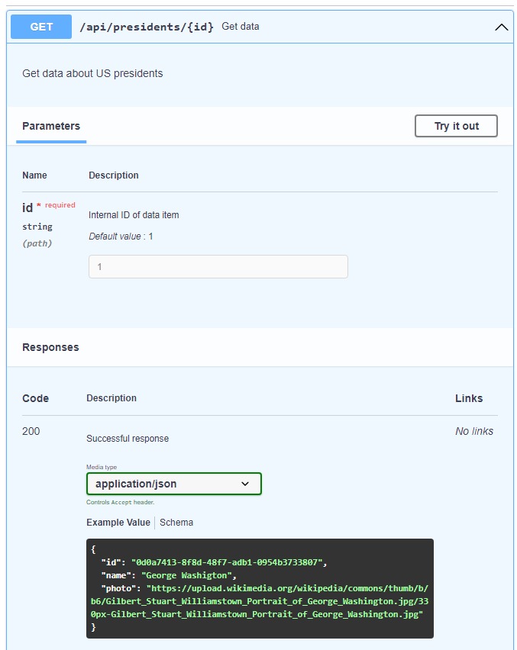The image size is (517, 650).
Task: Click the "Successful response" description
Action: coord(128,439)
